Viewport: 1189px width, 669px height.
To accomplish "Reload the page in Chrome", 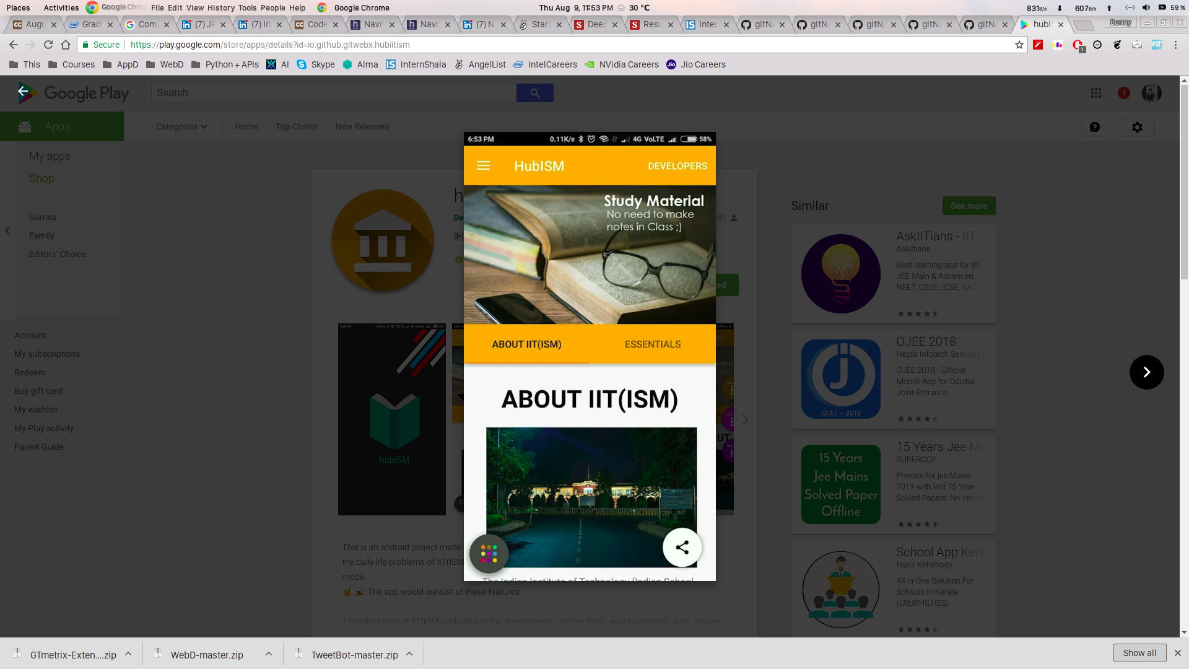I will click(x=48, y=45).
